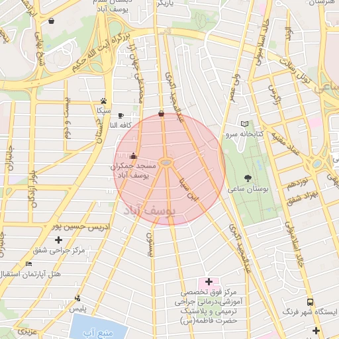The image size is (339, 339).
Task: Click the dark red shopping basket icon on circle edge
Action: pos(162,114)
